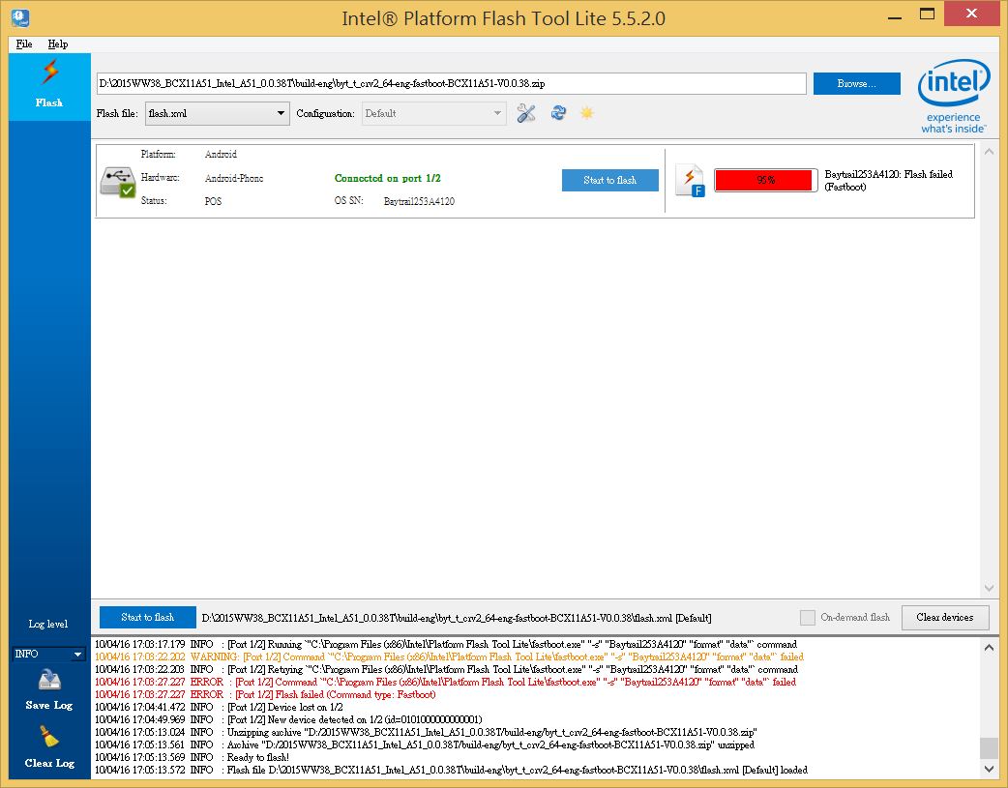Open the Configuration Default dropdown

(x=433, y=114)
